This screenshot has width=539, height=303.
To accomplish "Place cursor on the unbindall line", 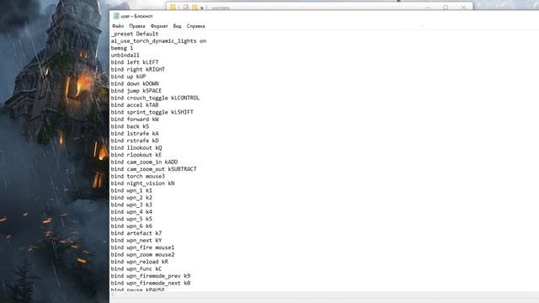I will 125,55.
